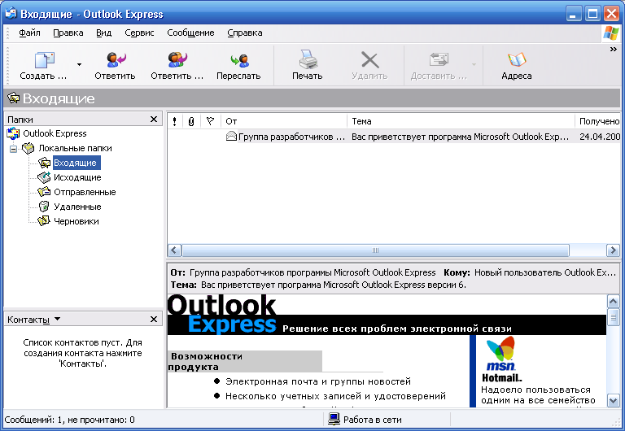Sort by the attachment paperclip column header
Viewport: 625px width, 431px height.
191,121
